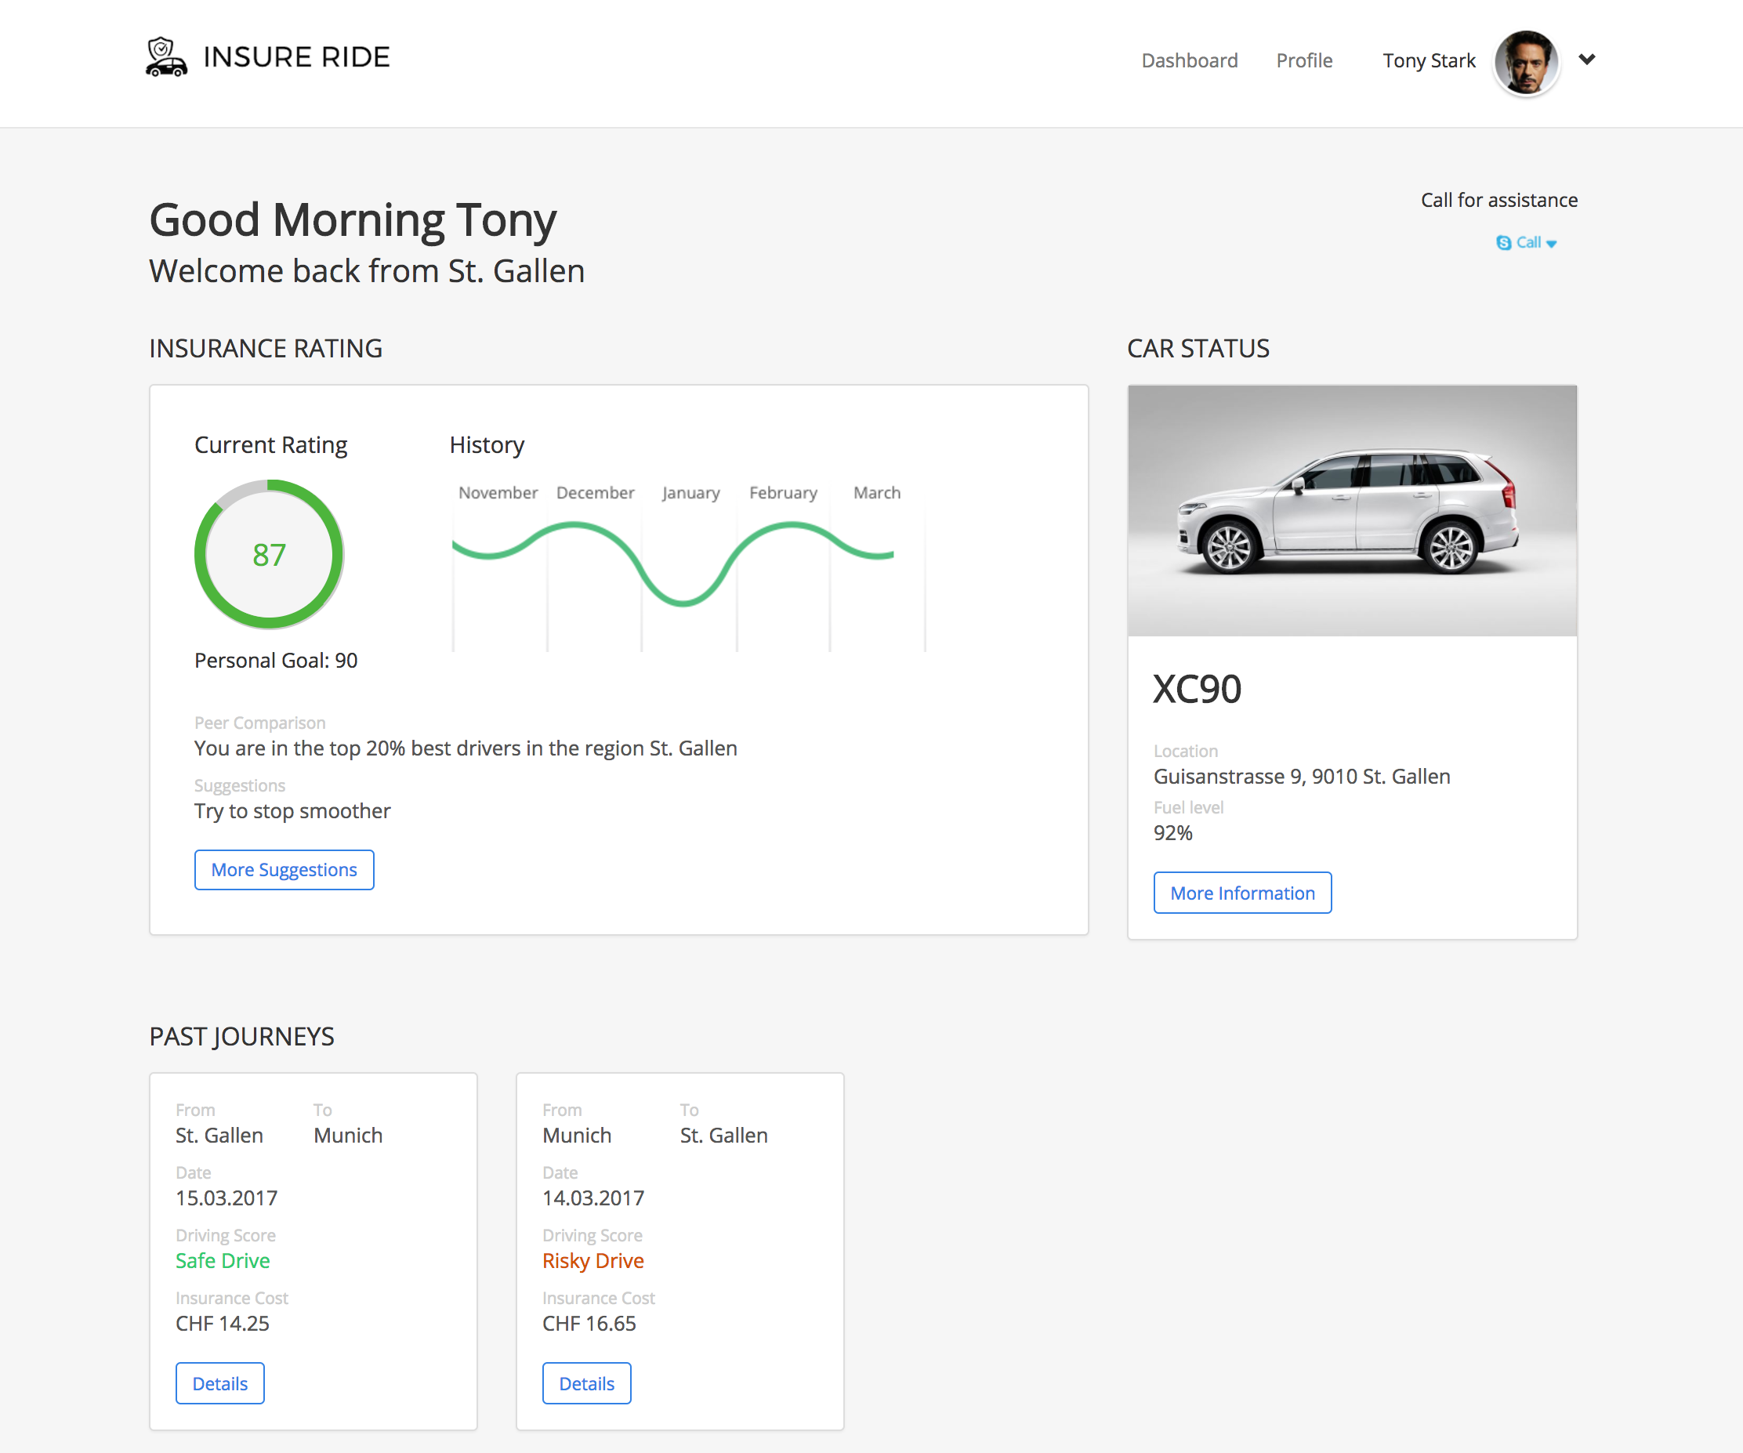Click the XC90 car photo
This screenshot has width=1743, height=1453.
click(1351, 510)
